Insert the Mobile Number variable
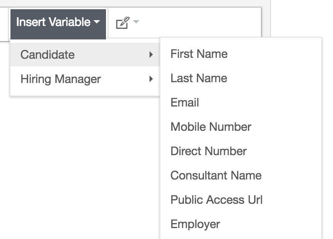 [x=211, y=127]
